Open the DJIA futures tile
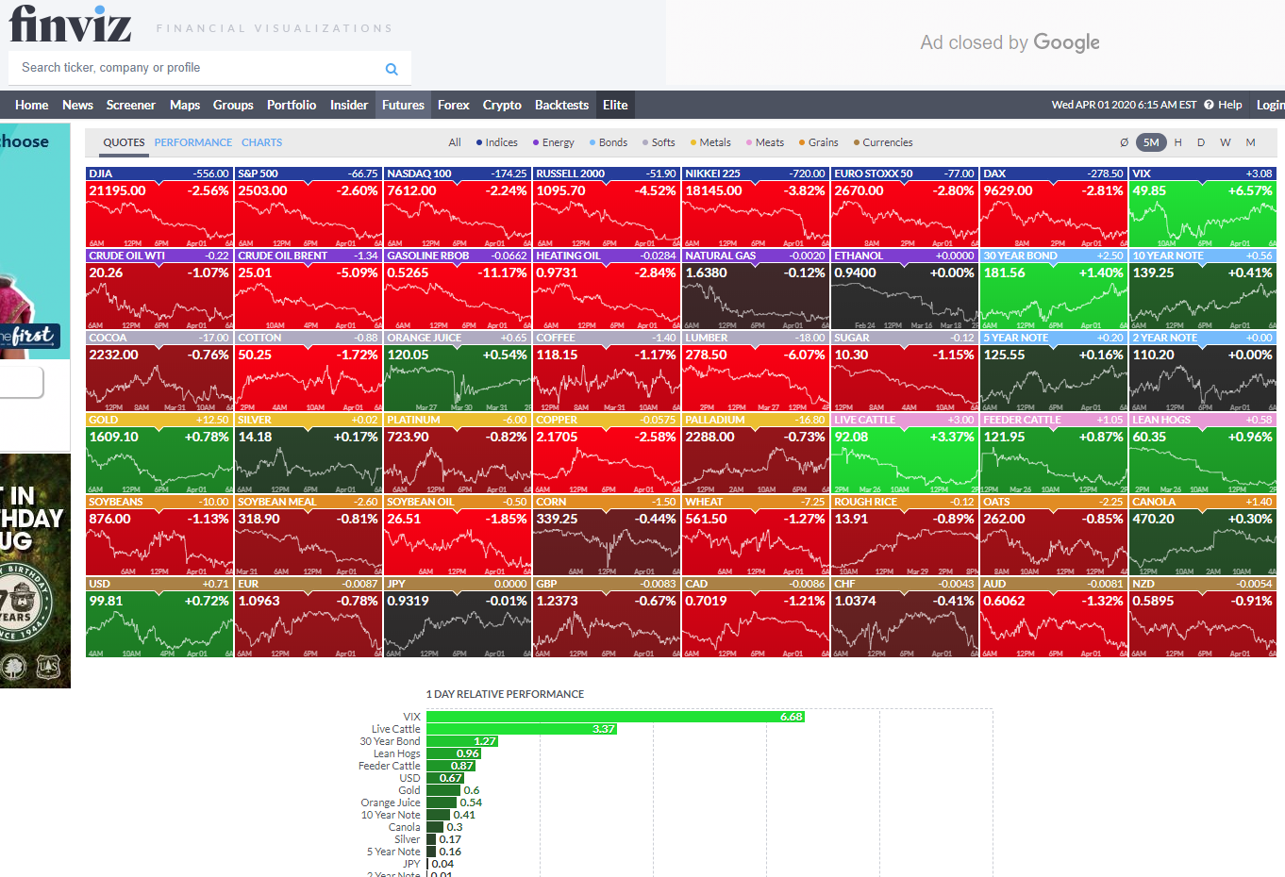 pyautogui.click(x=159, y=207)
